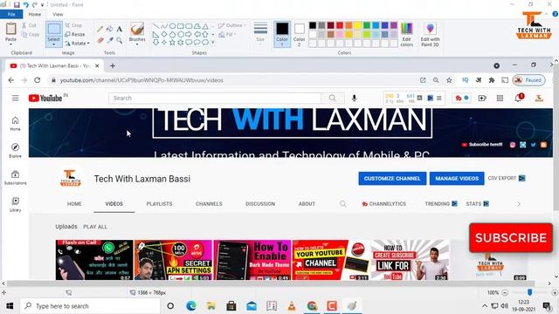This screenshot has height=314, width=559.
Task: Adjust the Paint zoom slider handle
Action: (530, 292)
